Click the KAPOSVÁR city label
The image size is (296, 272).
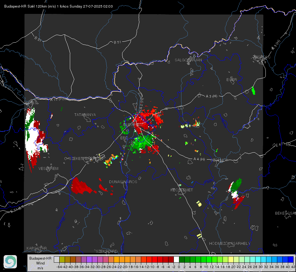[x=37, y=248]
